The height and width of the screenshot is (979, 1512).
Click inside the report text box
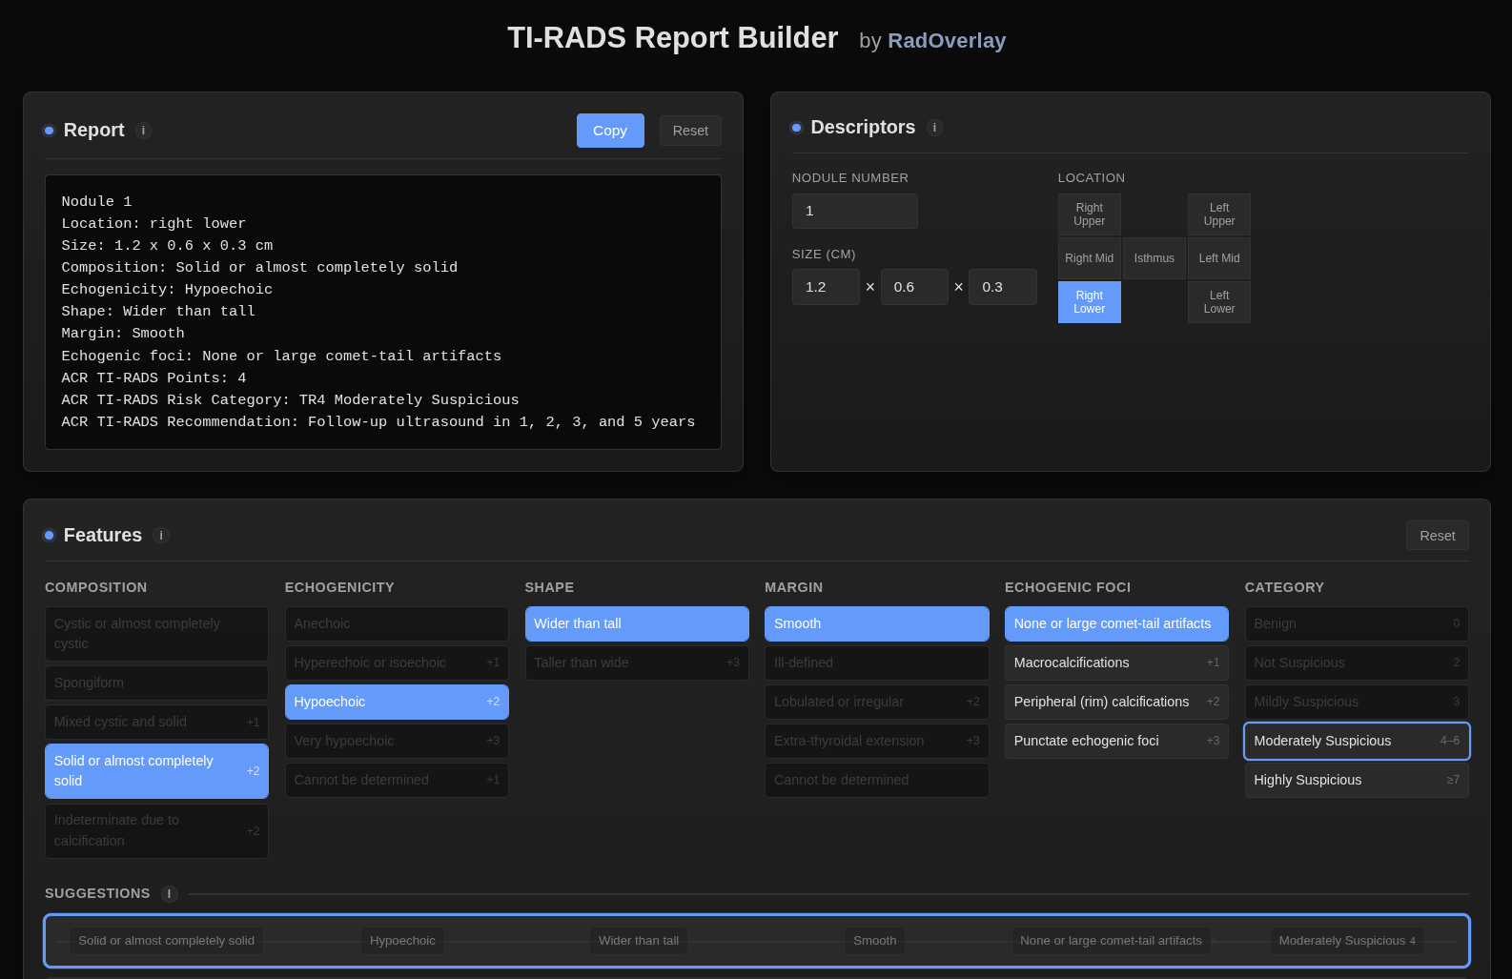(x=383, y=312)
